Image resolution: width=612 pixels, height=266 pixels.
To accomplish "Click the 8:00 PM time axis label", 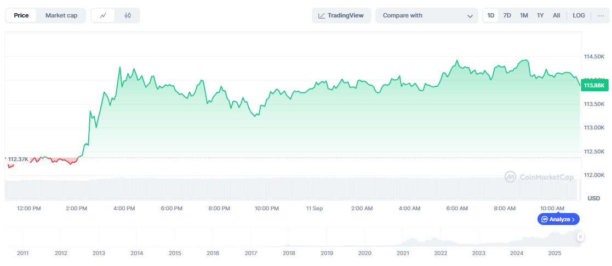I will (x=219, y=209).
